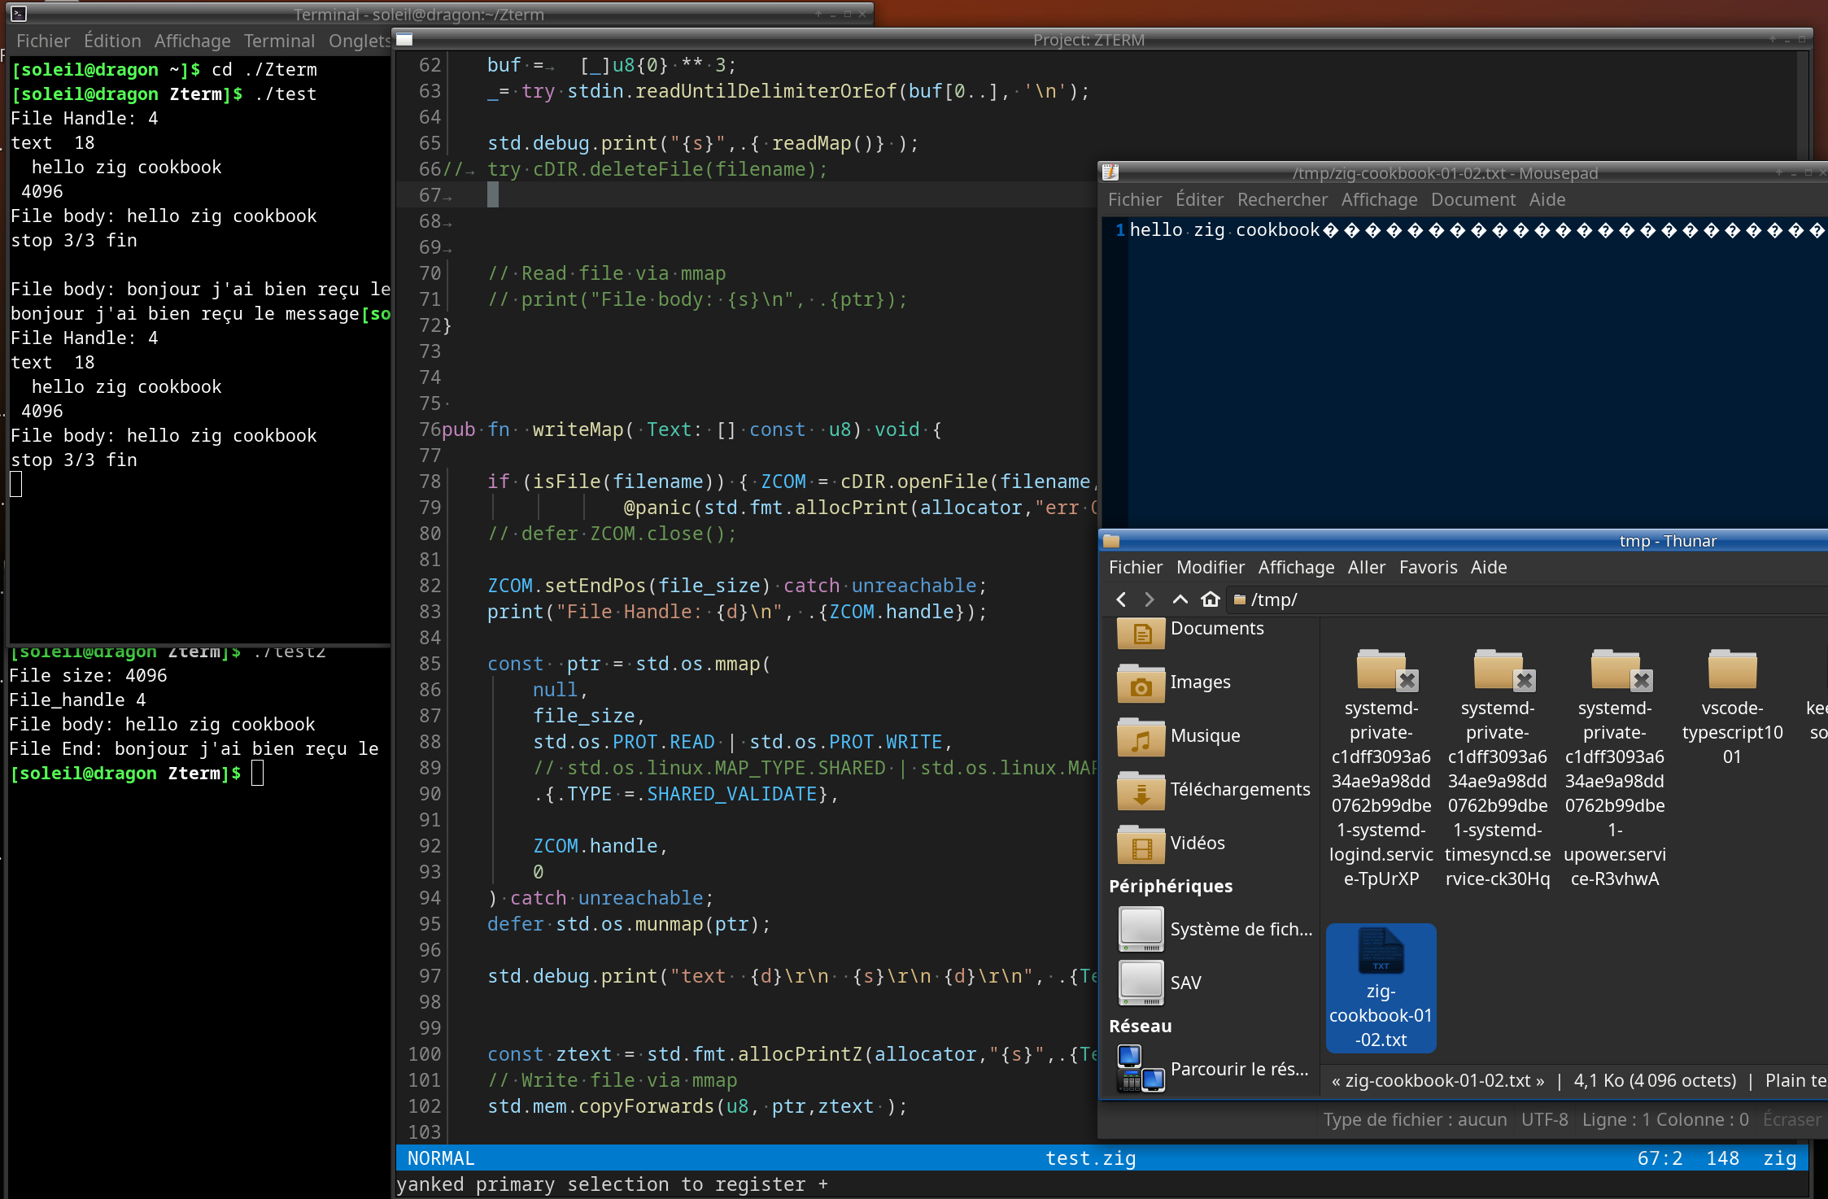
Task: Open Téléchargements folder in Thunar sidebar
Action: coord(1214,790)
